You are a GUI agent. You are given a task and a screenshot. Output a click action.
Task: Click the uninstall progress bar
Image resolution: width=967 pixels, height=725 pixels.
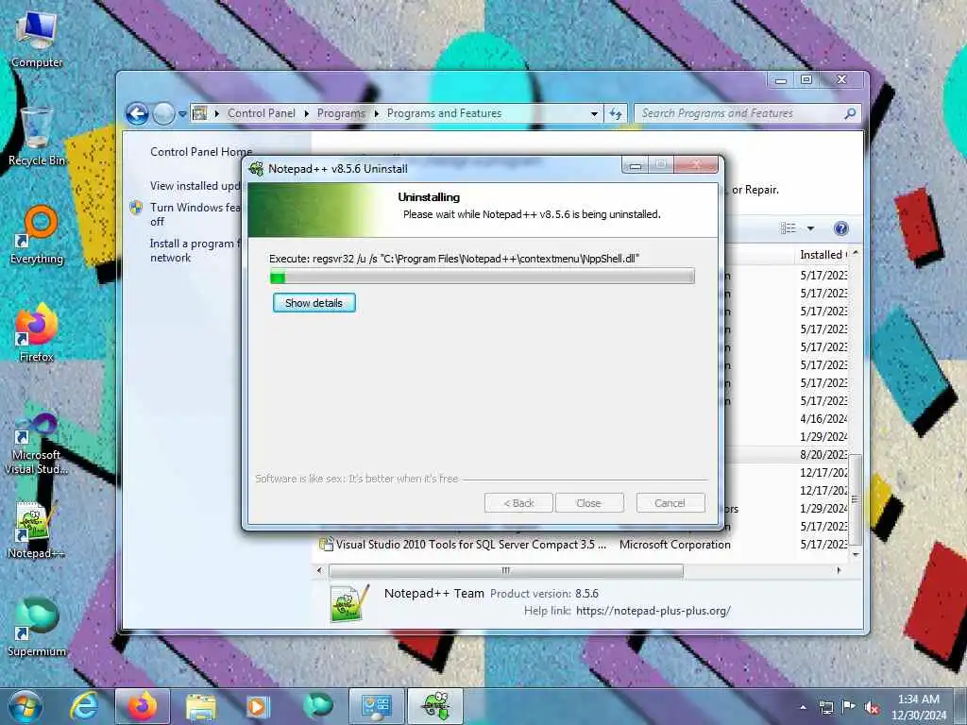point(483,278)
